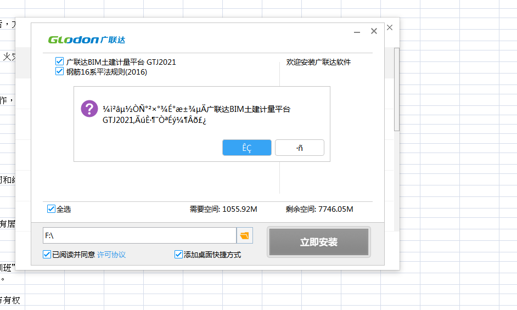Click the vertical scrollbar of the outer window
This screenshot has height=310, width=517.
397,89
